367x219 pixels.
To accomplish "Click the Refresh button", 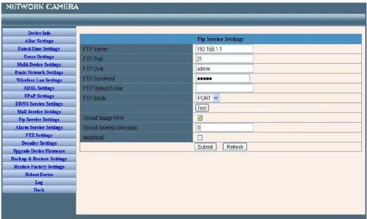I will (x=235, y=147).
